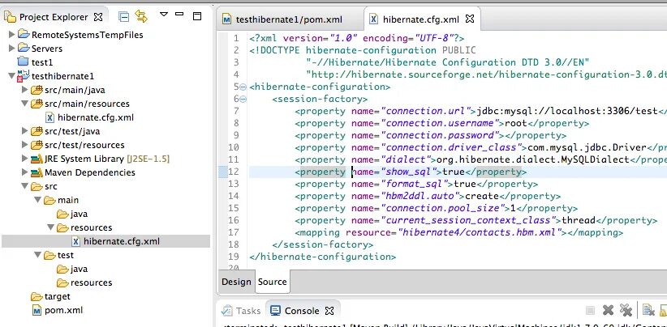Collapse the resources folder under main
The width and height of the screenshot is (667, 327).
[50, 227]
